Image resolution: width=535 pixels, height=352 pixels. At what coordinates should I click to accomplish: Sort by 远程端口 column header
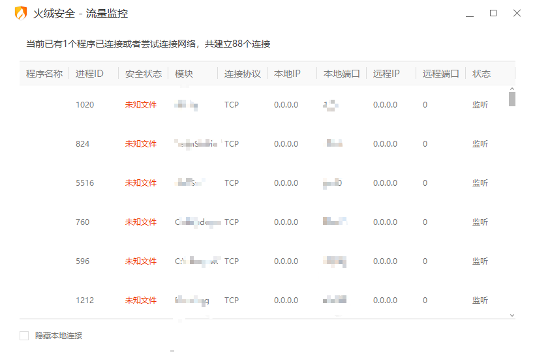(440, 74)
